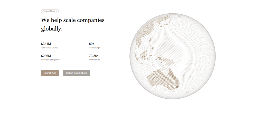Click the Launch App button

click(50, 73)
